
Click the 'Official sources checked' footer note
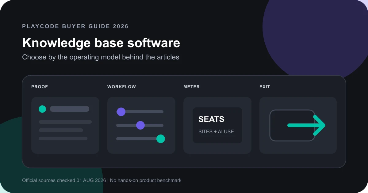pyautogui.click(x=102, y=180)
